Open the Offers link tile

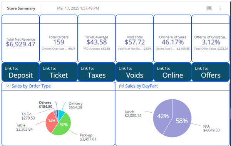click(211, 72)
